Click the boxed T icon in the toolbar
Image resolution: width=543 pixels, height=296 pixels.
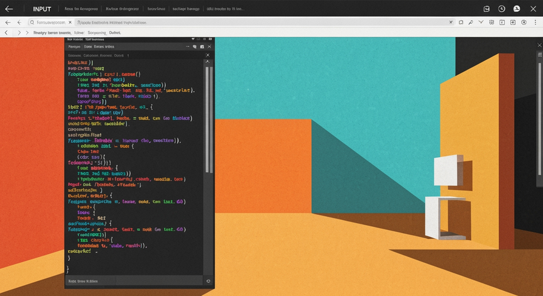coord(502,22)
